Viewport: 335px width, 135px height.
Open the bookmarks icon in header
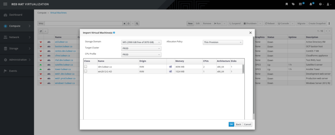[x=287, y=4]
